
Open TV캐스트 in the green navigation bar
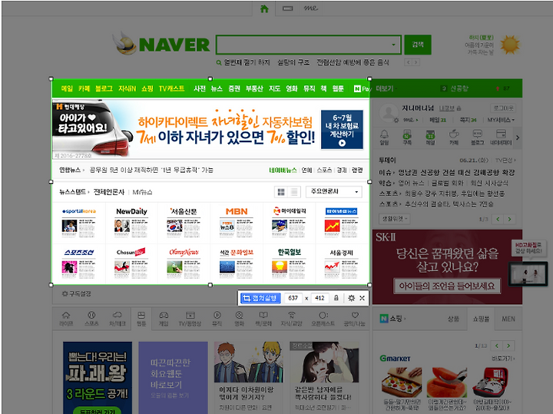172,88
